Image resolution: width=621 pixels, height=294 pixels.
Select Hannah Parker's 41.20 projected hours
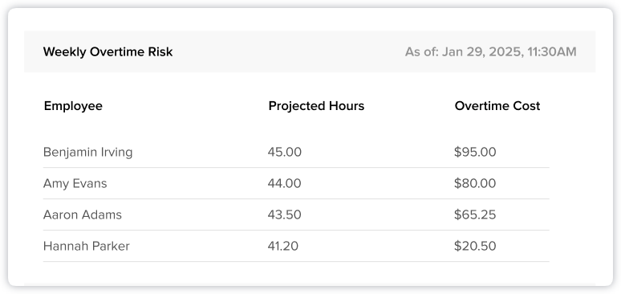pyautogui.click(x=282, y=246)
